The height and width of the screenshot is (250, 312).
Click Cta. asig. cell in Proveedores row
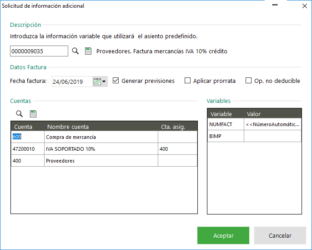(178, 161)
